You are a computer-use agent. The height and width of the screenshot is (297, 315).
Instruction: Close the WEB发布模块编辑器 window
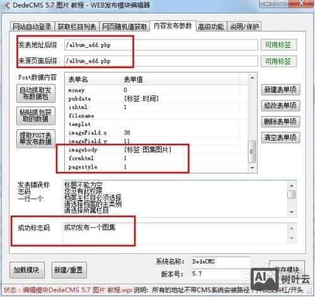(x=302, y=3)
